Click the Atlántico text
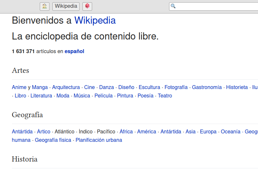258x169 pixels. click(65, 131)
